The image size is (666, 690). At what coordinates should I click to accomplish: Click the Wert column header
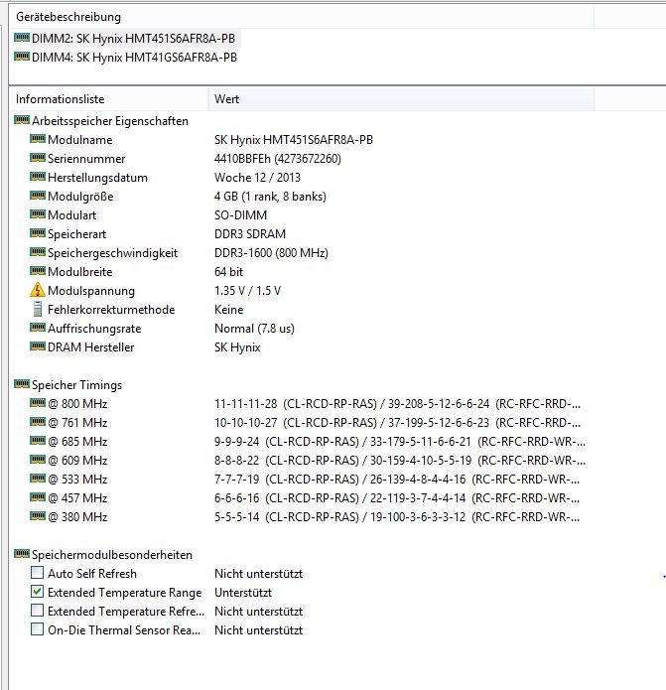401,99
